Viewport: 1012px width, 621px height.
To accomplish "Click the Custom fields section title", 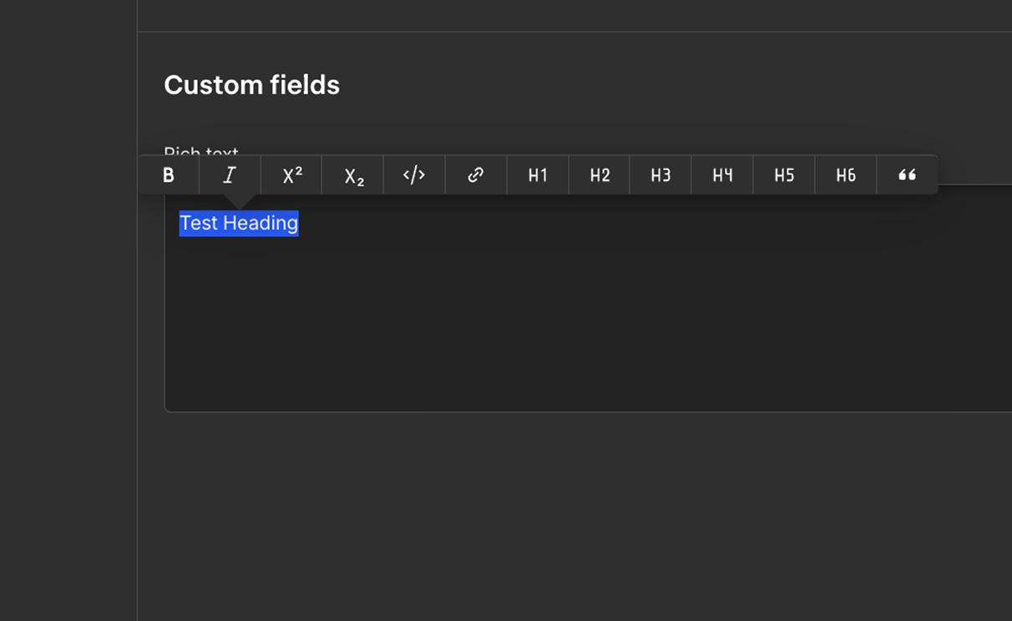I will [x=251, y=85].
